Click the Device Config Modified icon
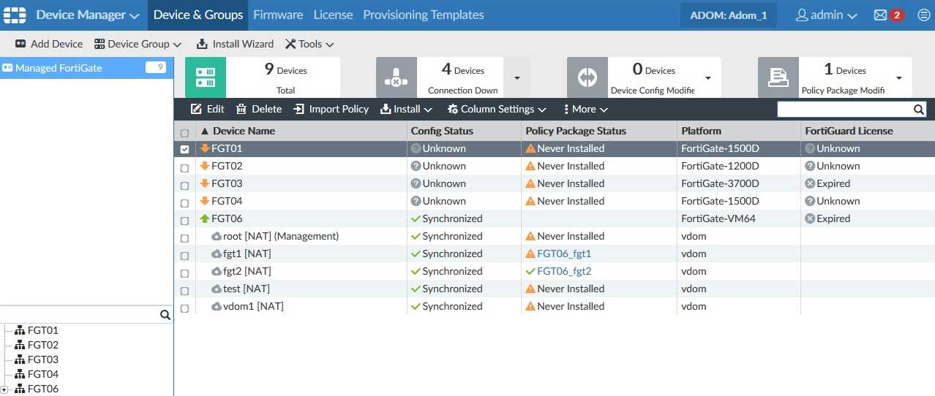Image resolution: width=935 pixels, height=396 pixels. coord(587,77)
